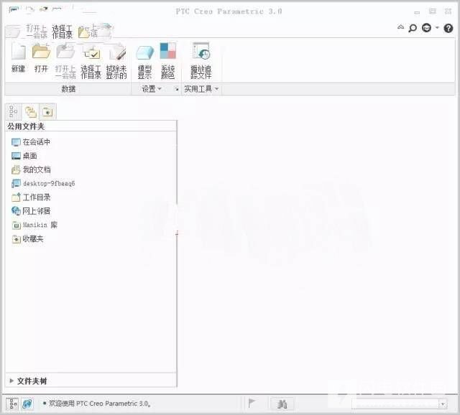Click the 公用文件夹 header
The image size is (460, 415).
click(x=26, y=126)
